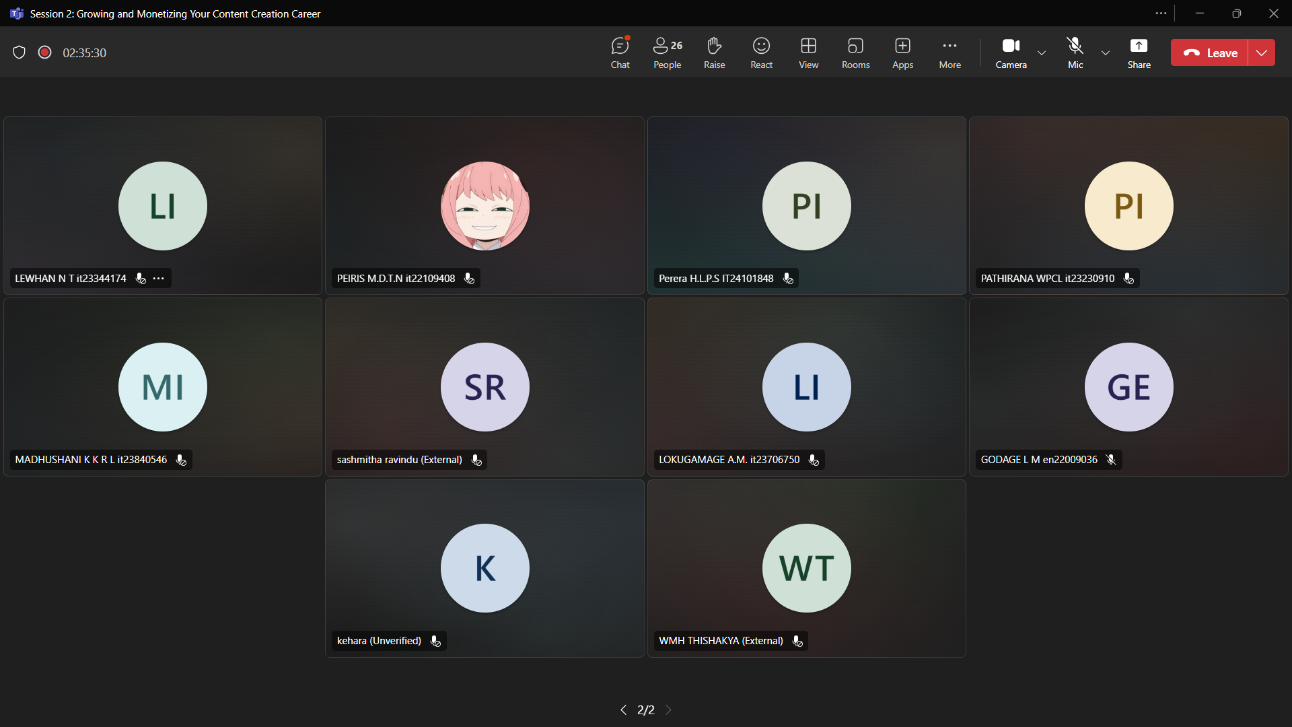Open the Leave button dropdown arrow
Screen dimensions: 1292x727
pos(1262,53)
